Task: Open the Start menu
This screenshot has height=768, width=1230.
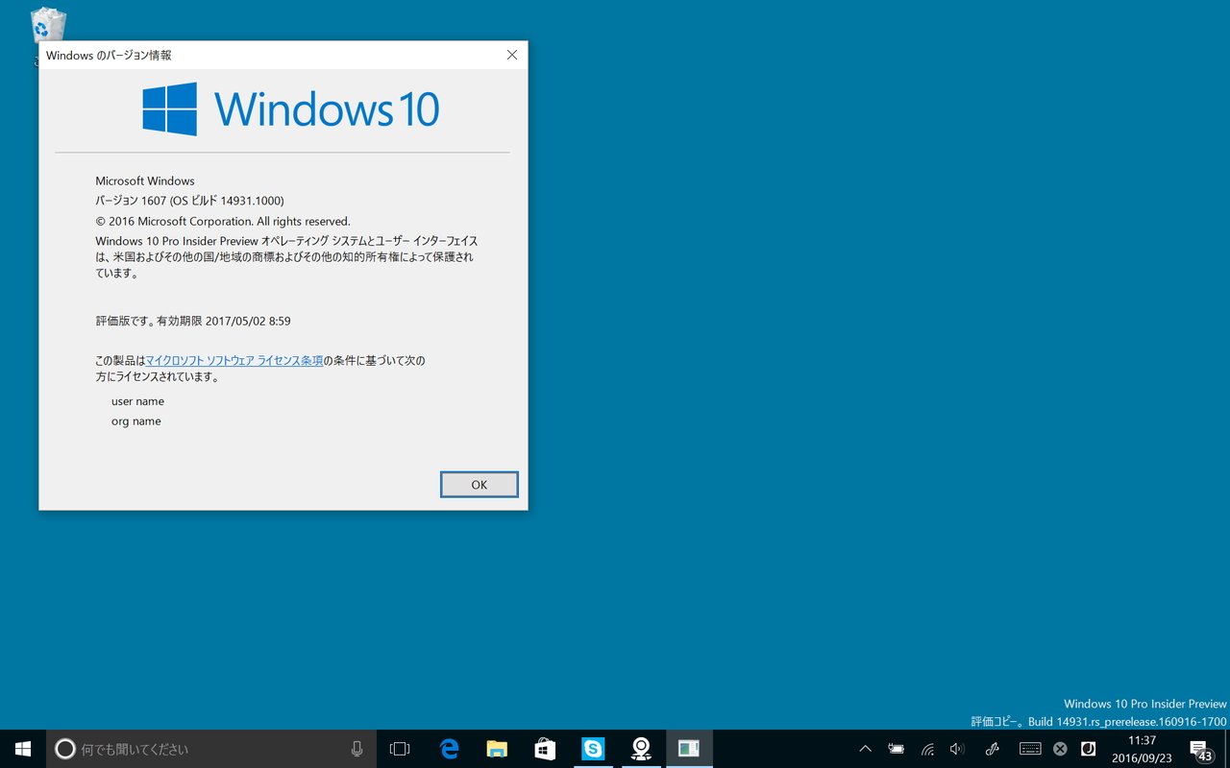Action: (21, 748)
